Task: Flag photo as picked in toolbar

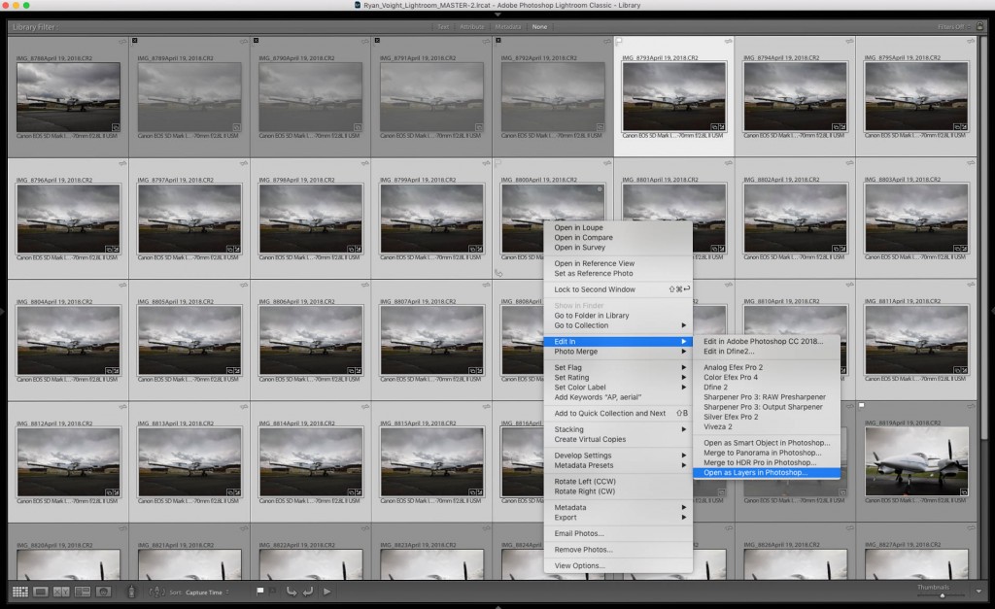Action: pyautogui.click(x=259, y=591)
